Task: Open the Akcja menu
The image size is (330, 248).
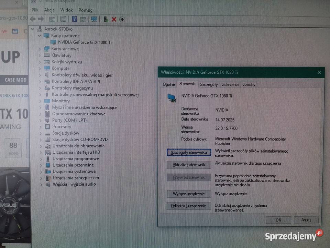Action: tap(49, 10)
